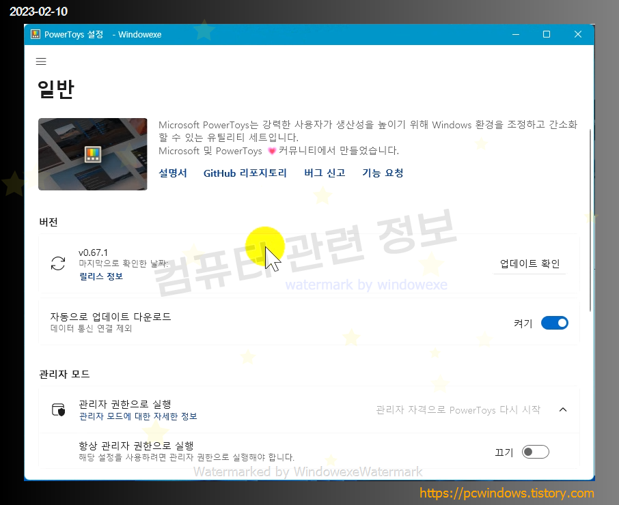Click the 데이터 통신 연결 제외 description text
The height and width of the screenshot is (505, 619).
(x=91, y=328)
